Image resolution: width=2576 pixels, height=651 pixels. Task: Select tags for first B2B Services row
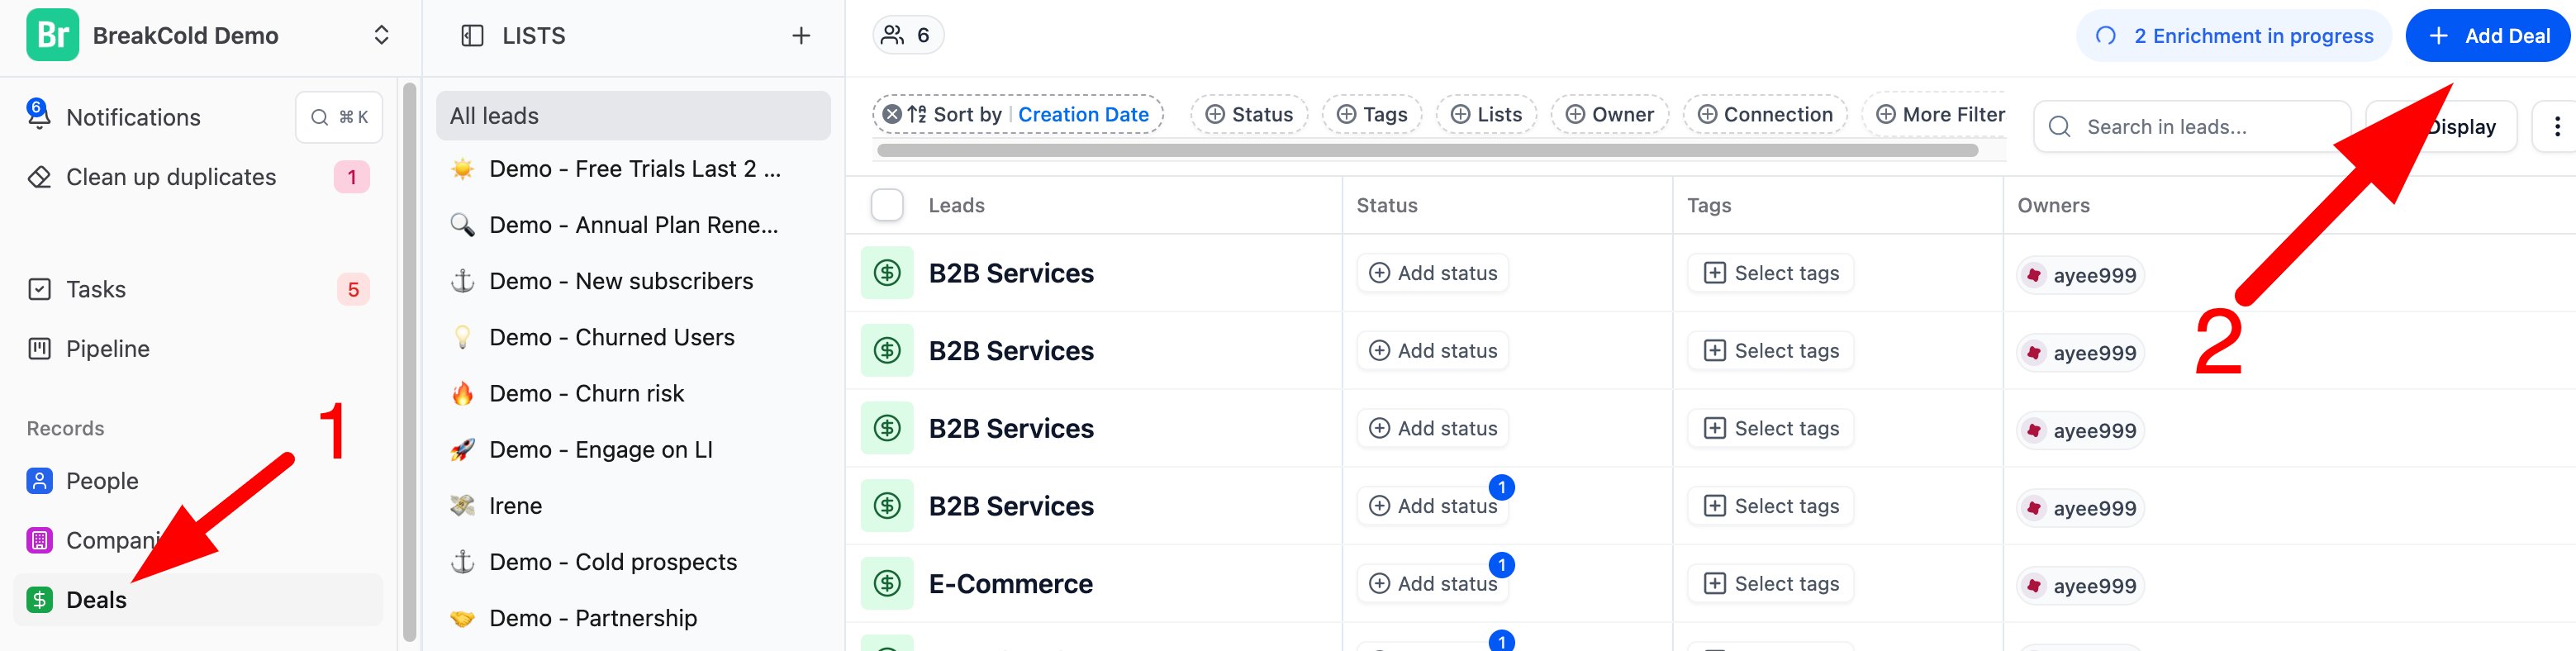click(x=1770, y=273)
